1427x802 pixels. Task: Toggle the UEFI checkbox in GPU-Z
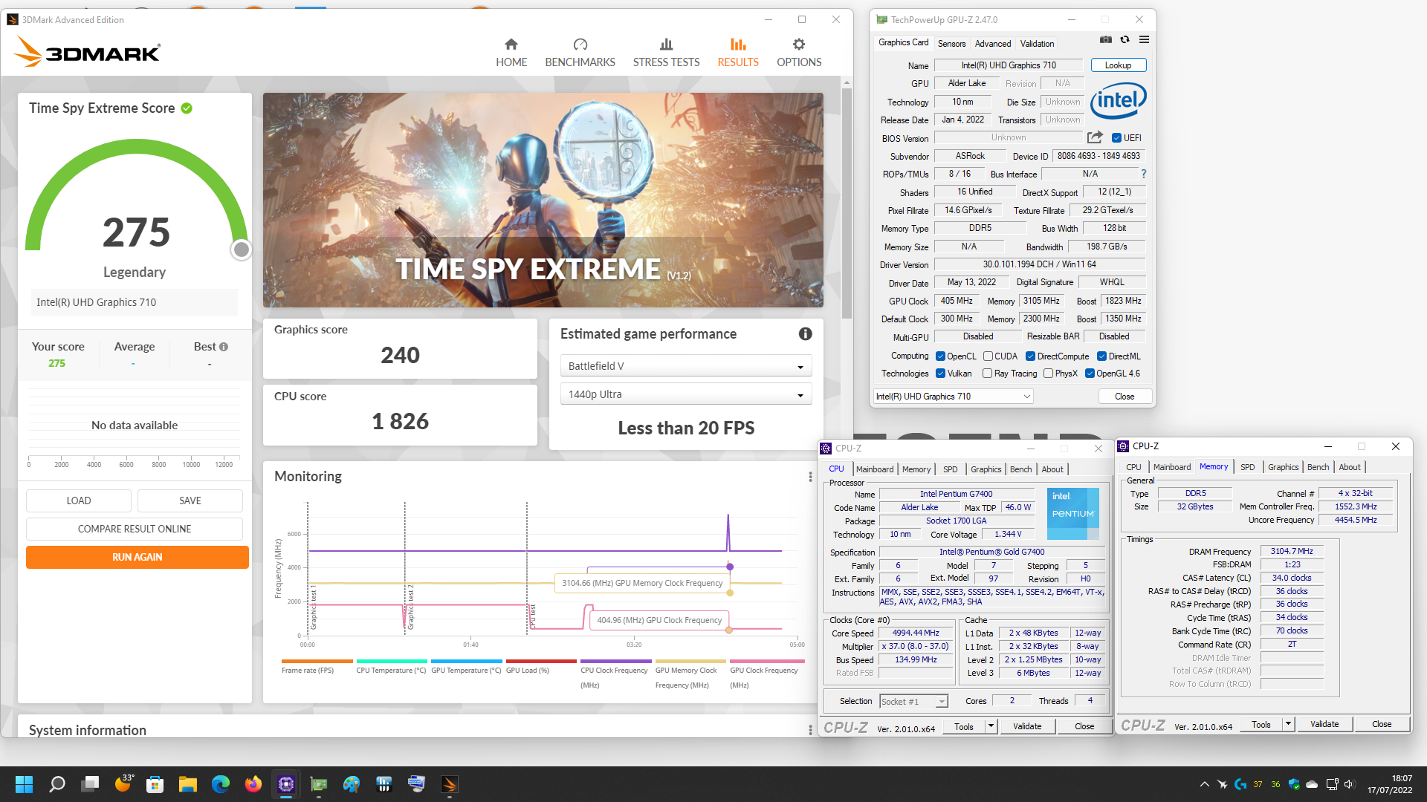pyautogui.click(x=1116, y=138)
